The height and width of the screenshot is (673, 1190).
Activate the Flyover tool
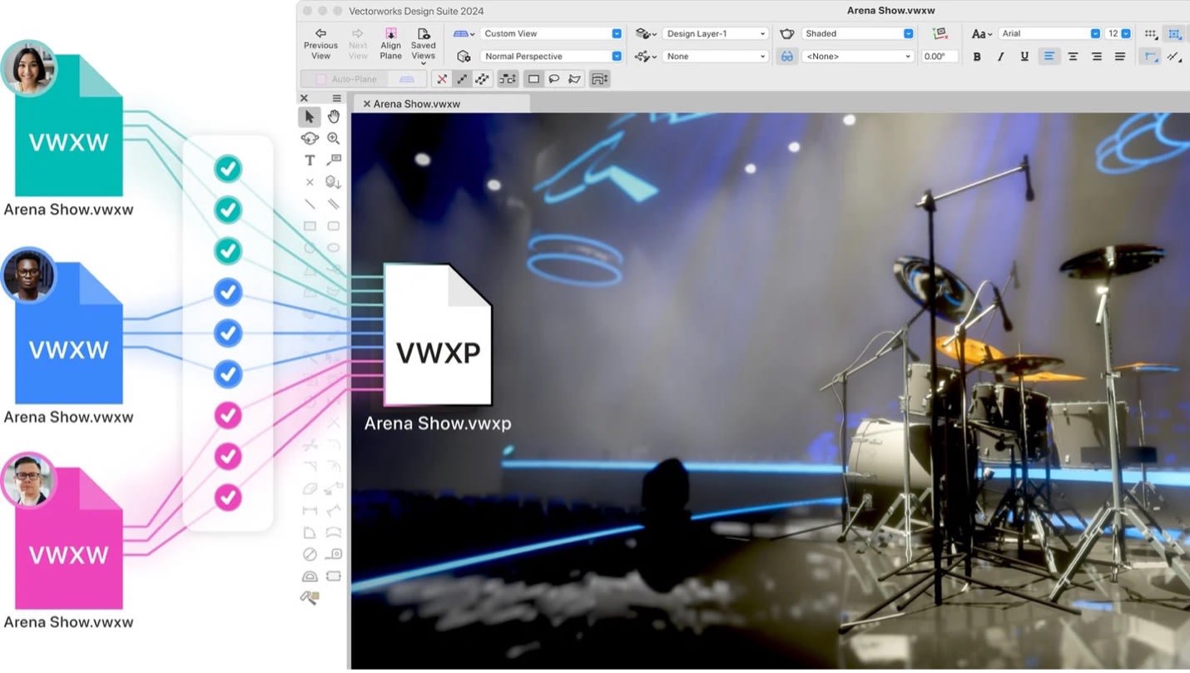click(x=310, y=138)
